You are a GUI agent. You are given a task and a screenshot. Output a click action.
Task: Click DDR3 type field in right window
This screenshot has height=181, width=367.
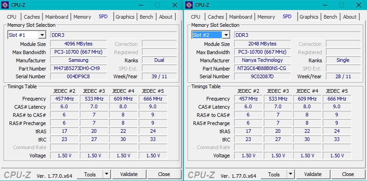point(298,35)
